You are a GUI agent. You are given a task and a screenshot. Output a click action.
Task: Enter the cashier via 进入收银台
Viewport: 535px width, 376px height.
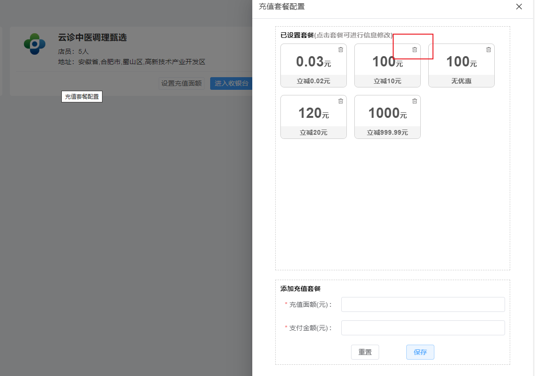click(231, 83)
